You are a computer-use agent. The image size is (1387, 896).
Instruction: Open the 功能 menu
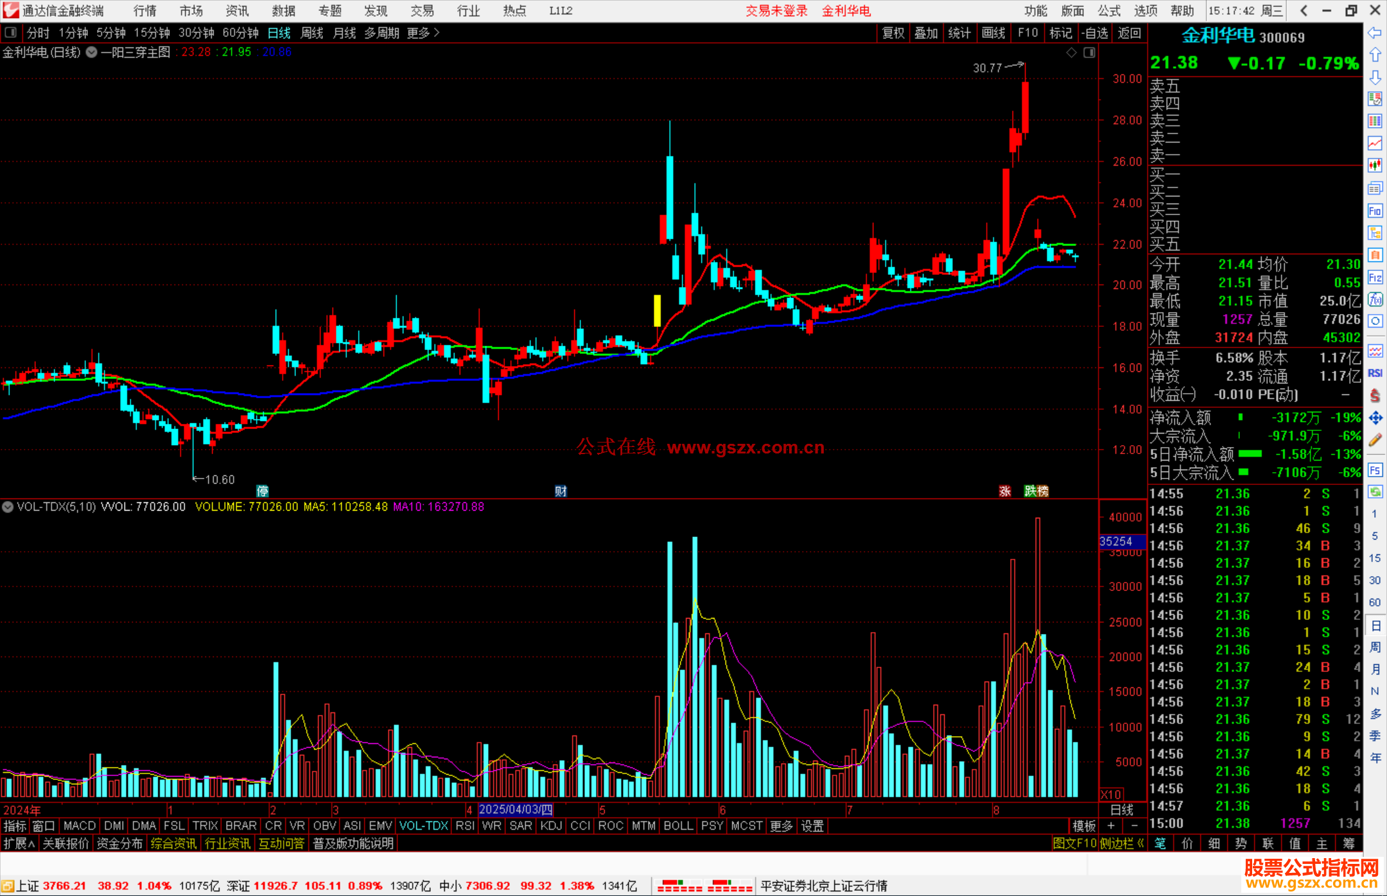point(1035,11)
